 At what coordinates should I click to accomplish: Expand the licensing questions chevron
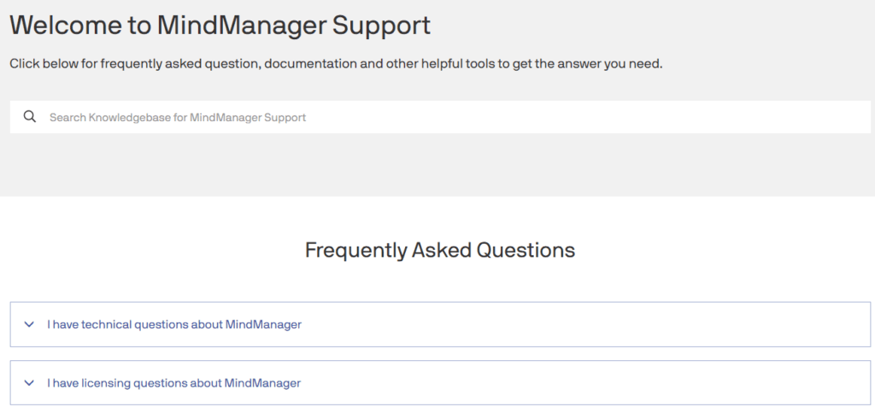pos(29,383)
